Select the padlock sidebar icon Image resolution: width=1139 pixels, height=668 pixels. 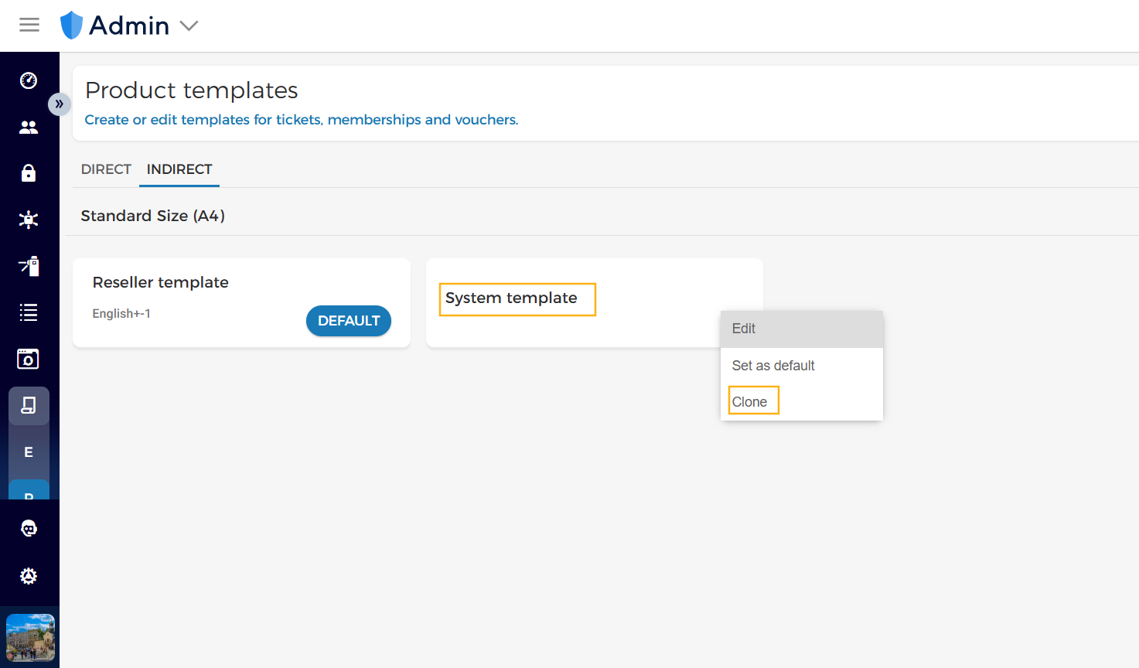coord(29,172)
